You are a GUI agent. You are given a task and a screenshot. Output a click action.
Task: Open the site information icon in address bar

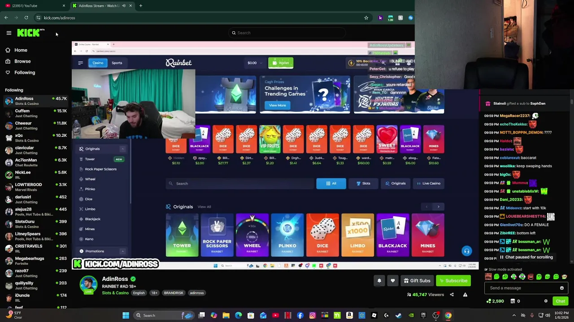(x=38, y=18)
